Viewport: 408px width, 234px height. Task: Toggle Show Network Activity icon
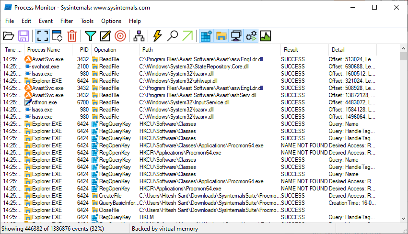coord(236,36)
